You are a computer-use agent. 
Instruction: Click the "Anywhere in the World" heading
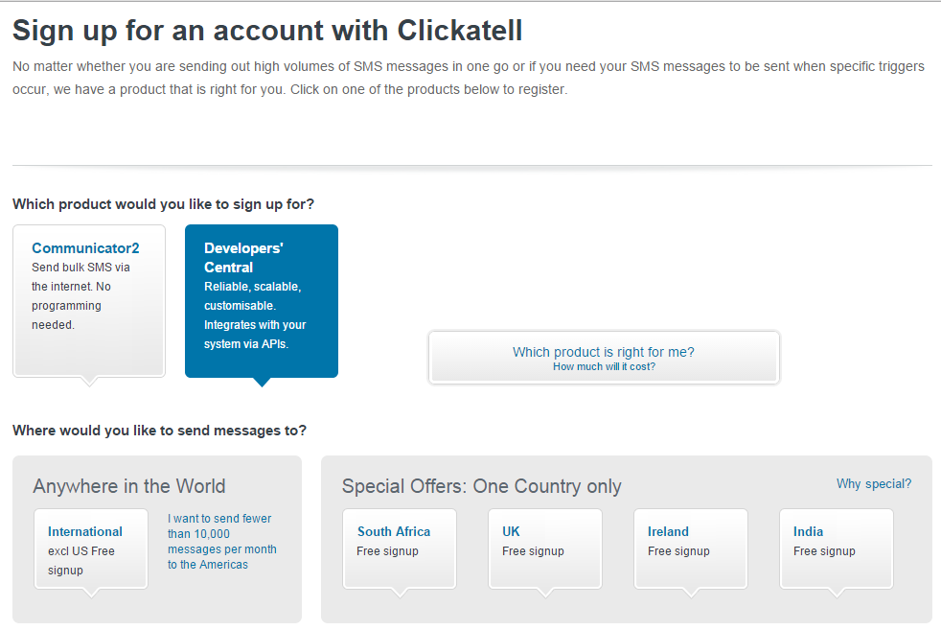tap(129, 486)
